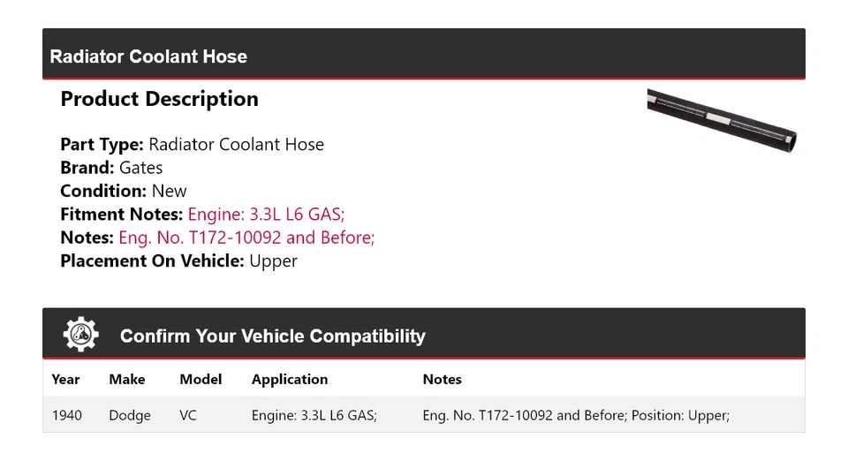Select the 1940 year cell
The width and height of the screenshot is (848, 461).
(66, 415)
